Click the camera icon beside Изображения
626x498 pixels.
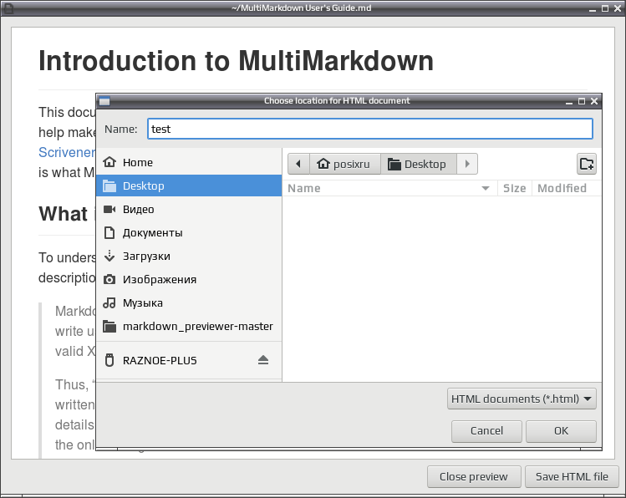click(109, 279)
